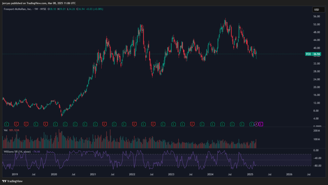
Task: Select the rightmost red earnings marker
Action: pos(193,124)
